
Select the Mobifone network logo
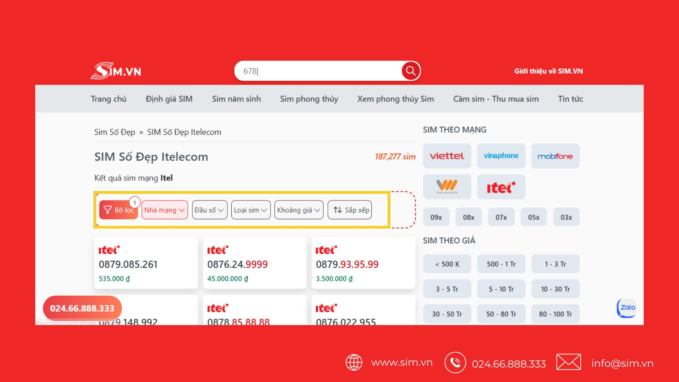coord(555,156)
